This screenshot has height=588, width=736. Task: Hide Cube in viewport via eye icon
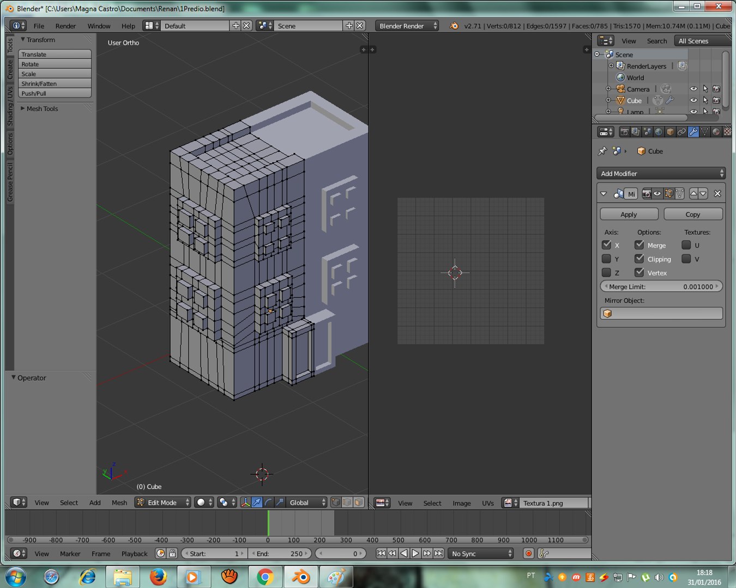(x=693, y=100)
